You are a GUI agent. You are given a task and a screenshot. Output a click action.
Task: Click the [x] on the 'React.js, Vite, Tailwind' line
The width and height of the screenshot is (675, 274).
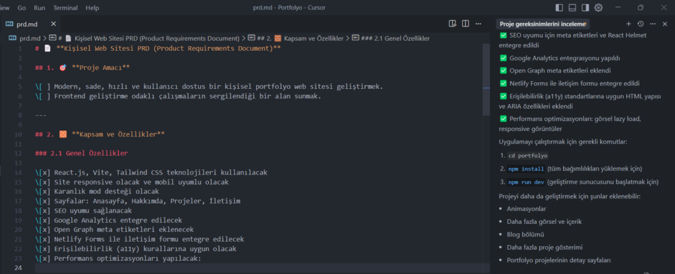(43, 173)
